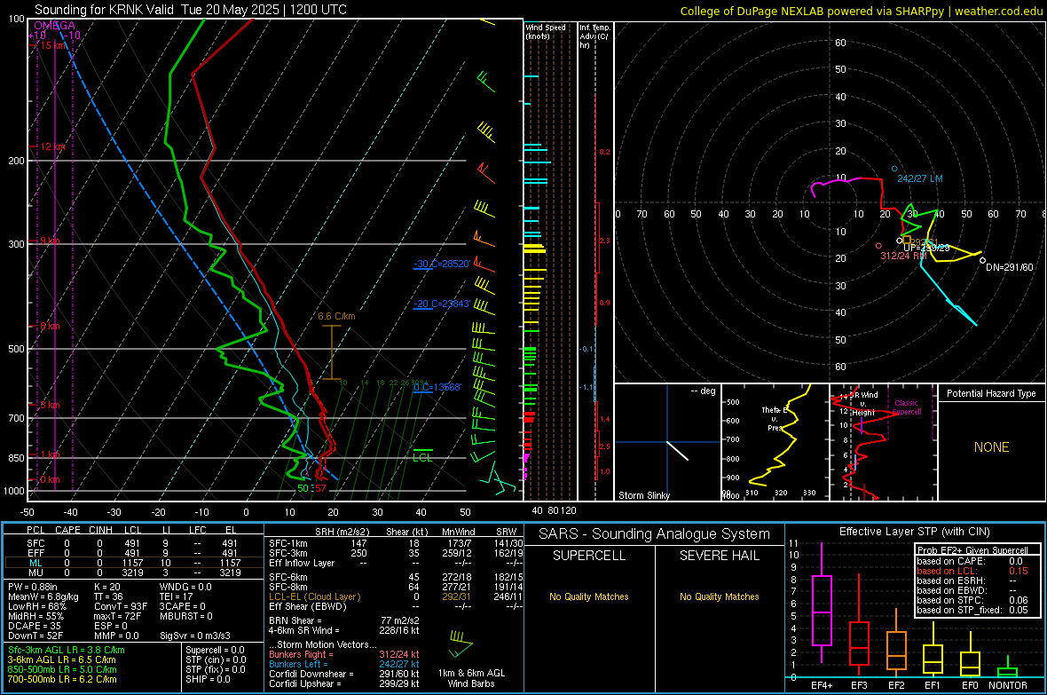The height and width of the screenshot is (695, 1047).
Task: Click the 'Storm Slinky' panel label
Action: tap(643, 495)
